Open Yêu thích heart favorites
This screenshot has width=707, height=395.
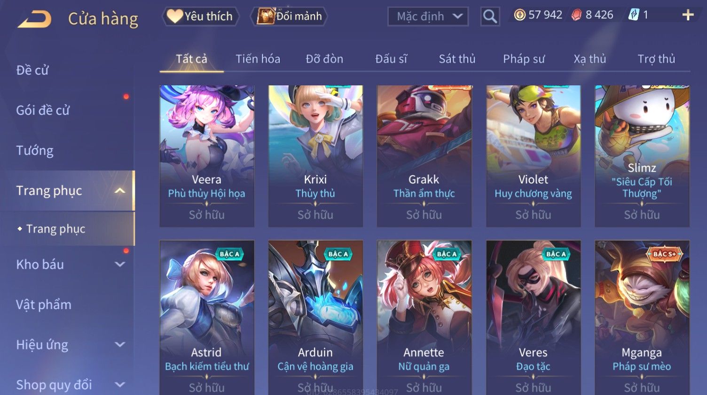[x=200, y=16]
